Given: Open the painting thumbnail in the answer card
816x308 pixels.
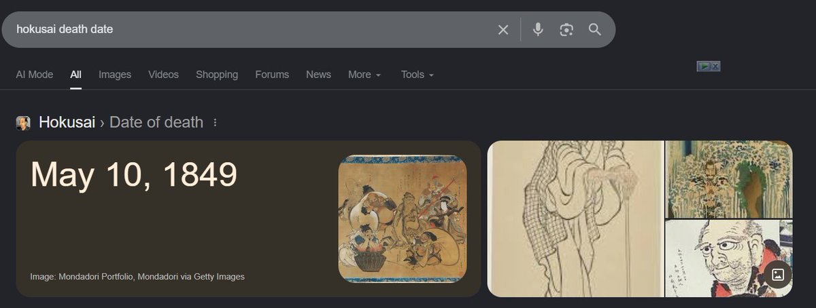Looking at the screenshot, I should pos(403,218).
